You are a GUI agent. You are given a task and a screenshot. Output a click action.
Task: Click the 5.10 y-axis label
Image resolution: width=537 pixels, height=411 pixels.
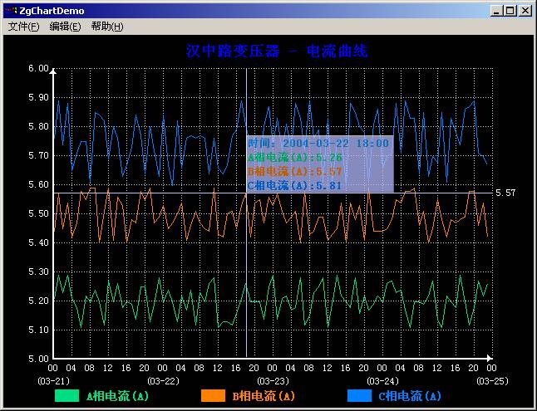[x=38, y=330]
